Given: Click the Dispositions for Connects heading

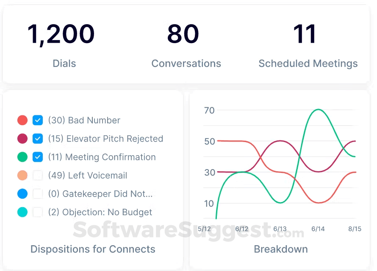Looking at the screenshot, I should coord(93,249).
